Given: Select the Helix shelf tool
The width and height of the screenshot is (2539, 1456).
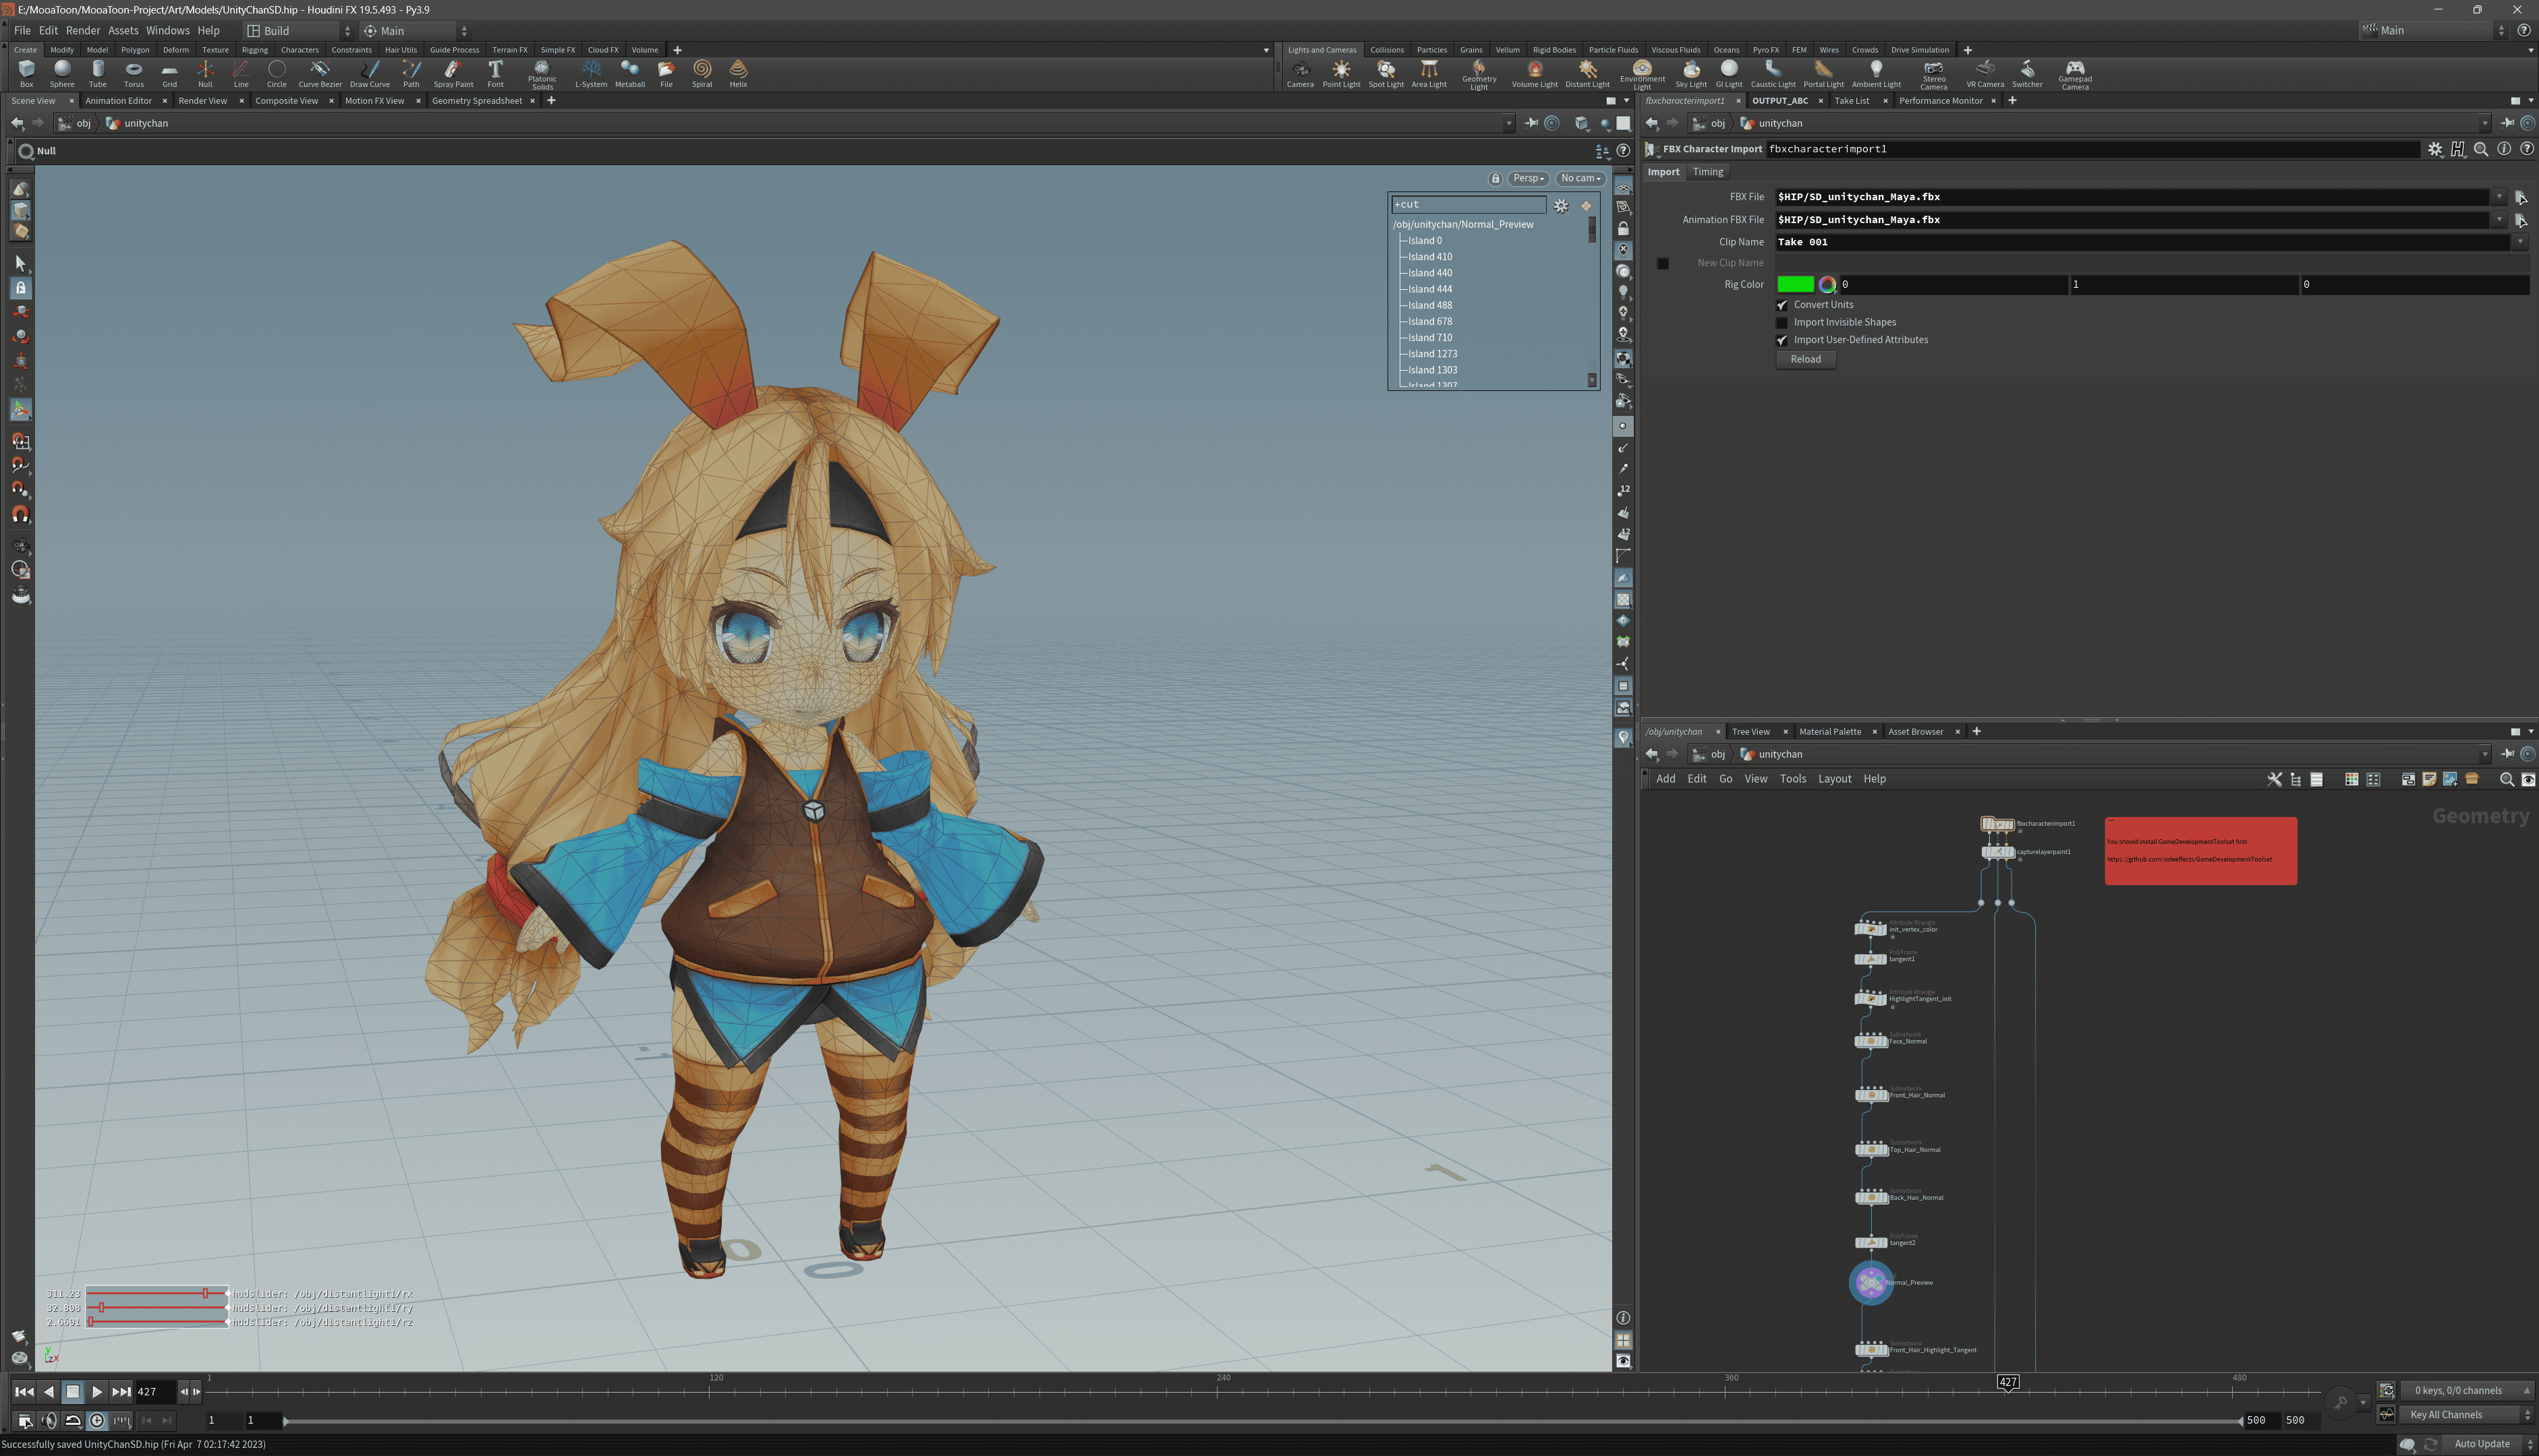Looking at the screenshot, I should [x=738, y=73].
